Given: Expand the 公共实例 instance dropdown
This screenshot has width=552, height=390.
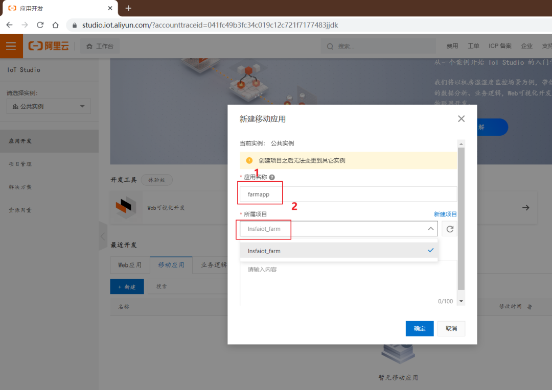Looking at the screenshot, I should point(49,106).
